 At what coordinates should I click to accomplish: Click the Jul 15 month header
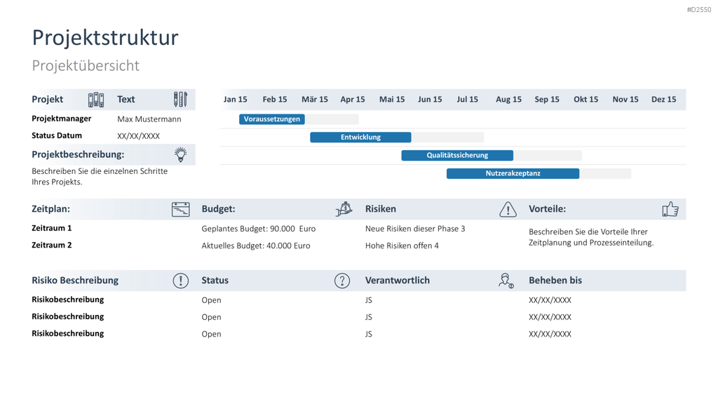[x=468, y=100]
